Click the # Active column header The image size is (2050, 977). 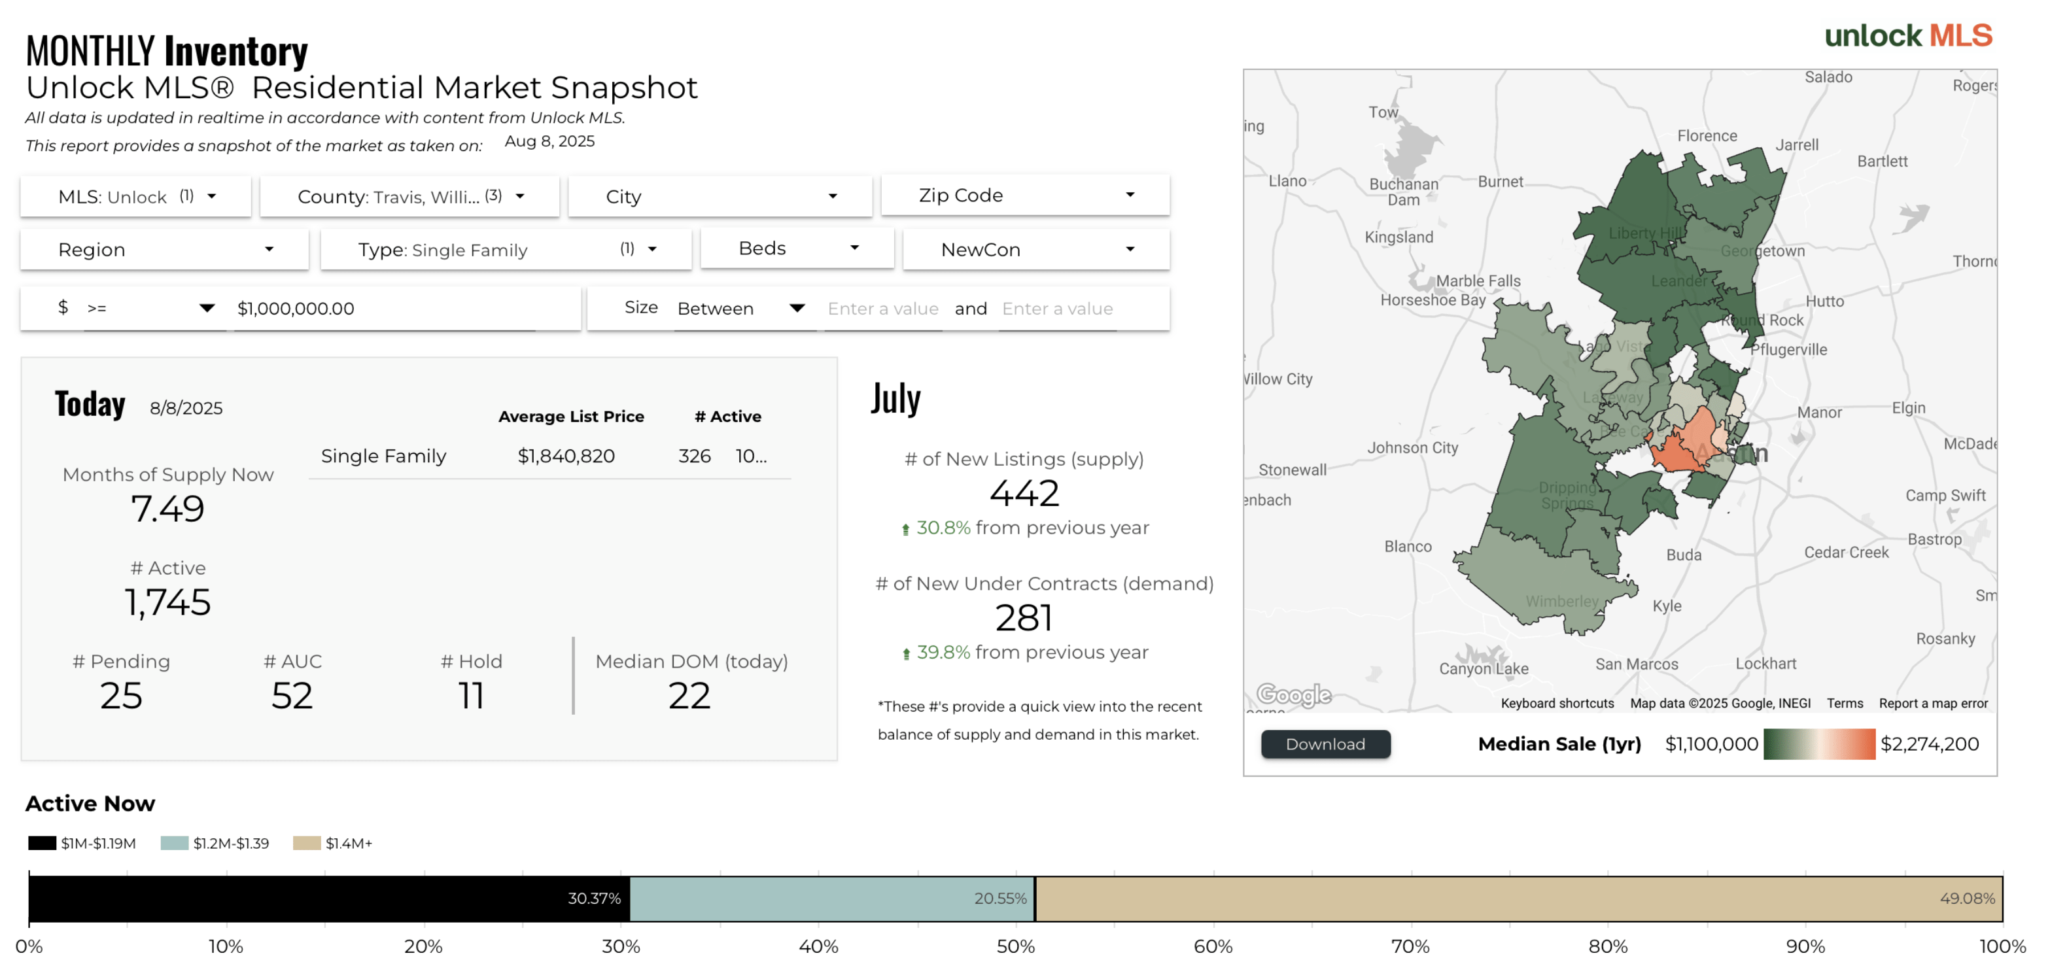tap(727, 416)
